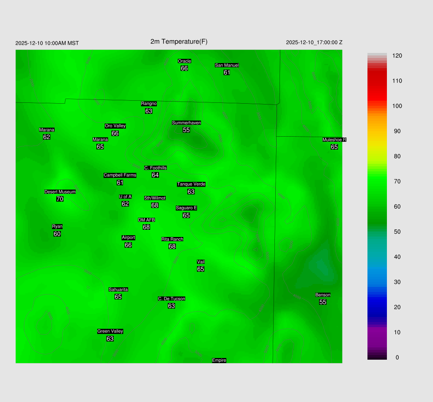Click the 2m Temperature(F) chart title
433x402 pixels.
pos(179,41)
